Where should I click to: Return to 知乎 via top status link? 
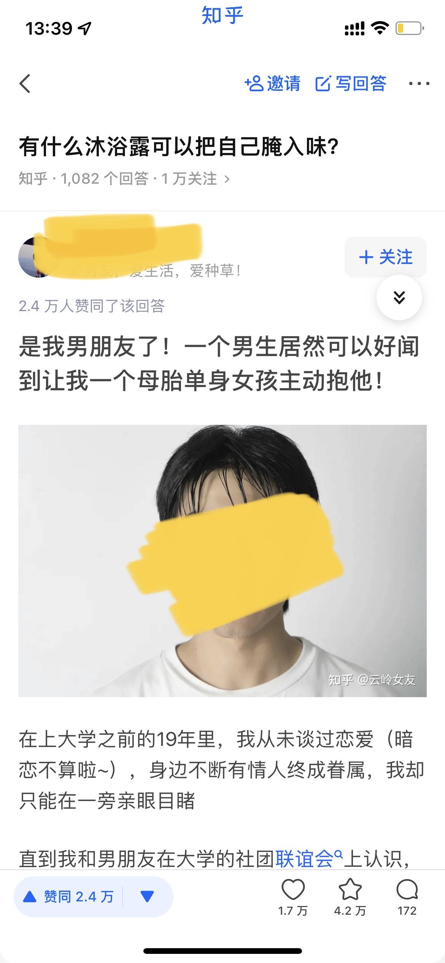pos(222,15)
